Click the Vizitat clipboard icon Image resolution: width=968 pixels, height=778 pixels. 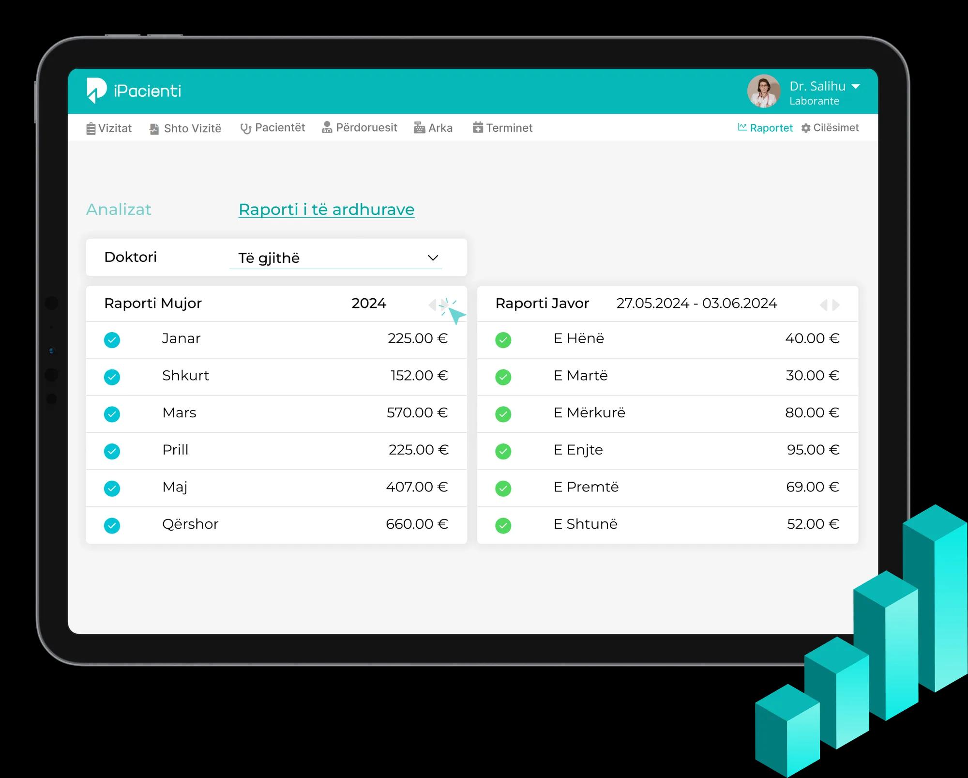tap(91, 128)
